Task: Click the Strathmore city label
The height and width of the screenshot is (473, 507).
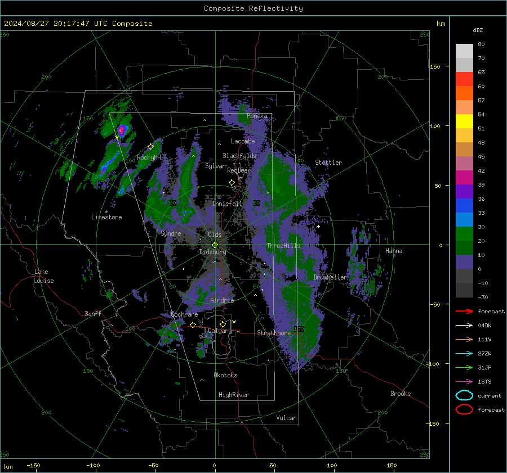Action: (x=274, y=333)
